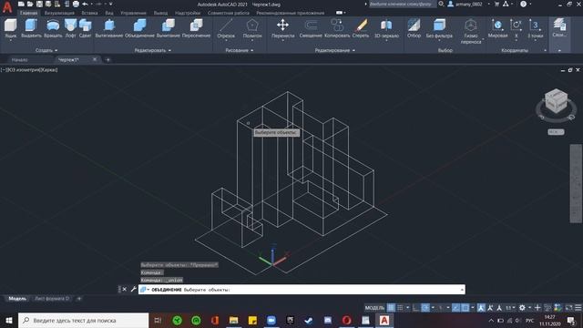Viewport: 583px width, 328px height.
Task: Click the Windows taskbar search box
Action: pos(83,320)
